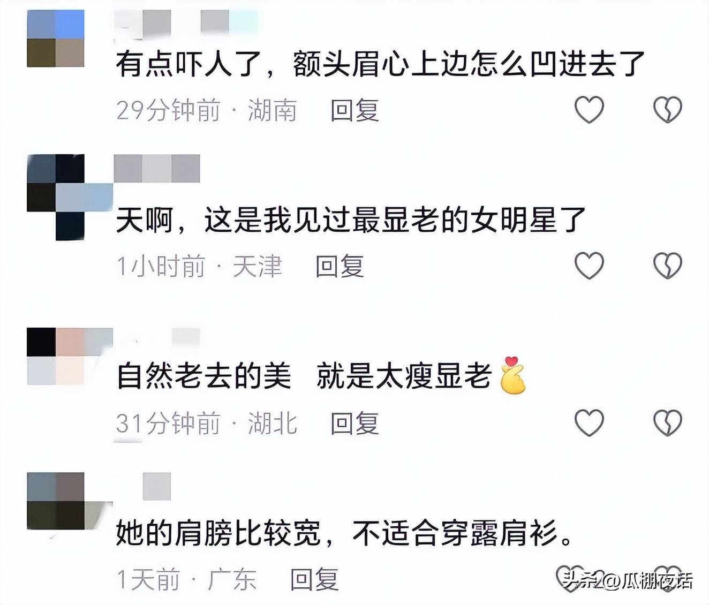This screenshot has height=605, width=709.
Task: Tap the 头条@瓜棚夜话 watermark
Action: click(627, 580)
